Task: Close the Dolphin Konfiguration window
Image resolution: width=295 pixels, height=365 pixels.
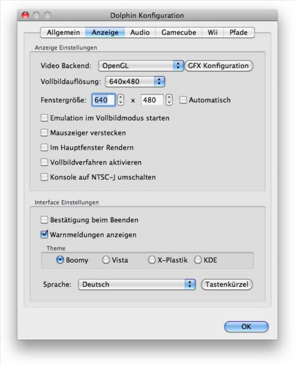Action: (x=25, y=15)
